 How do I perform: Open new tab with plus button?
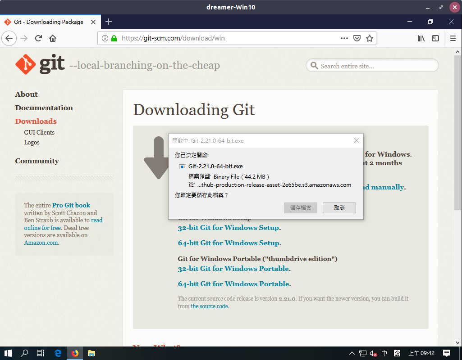pyautogui.click(x=109, y=22)
